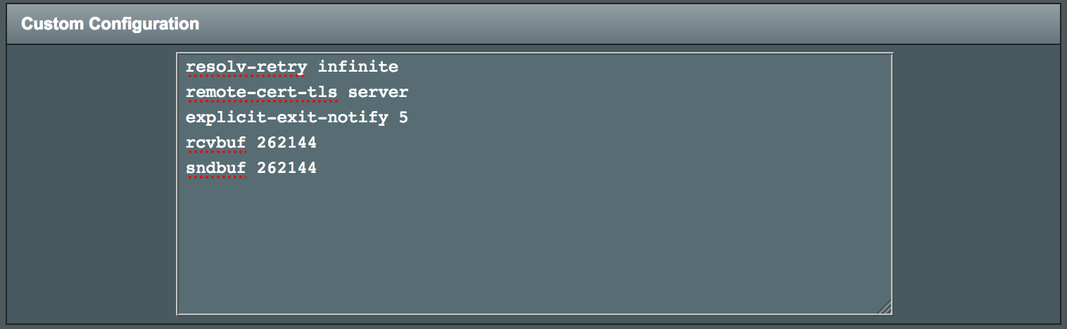1067x329 pixels.
Task: Place cursor on the word "server"
Action: click(x=378, y=92)
